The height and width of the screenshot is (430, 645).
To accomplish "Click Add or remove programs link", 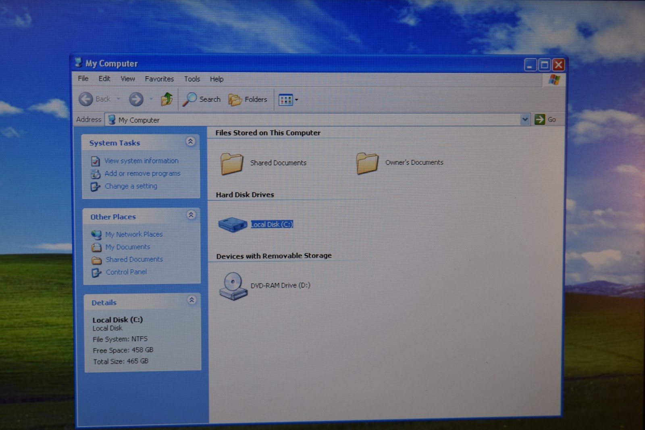I will 143,174.
